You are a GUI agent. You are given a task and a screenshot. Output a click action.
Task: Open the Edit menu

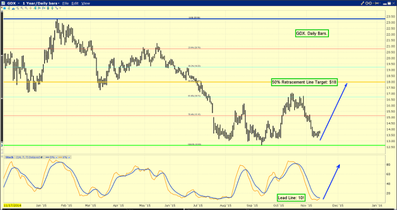tap(75, 3)
